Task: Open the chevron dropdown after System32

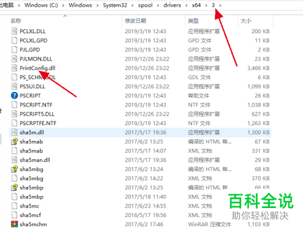Action: pos(133,5)
